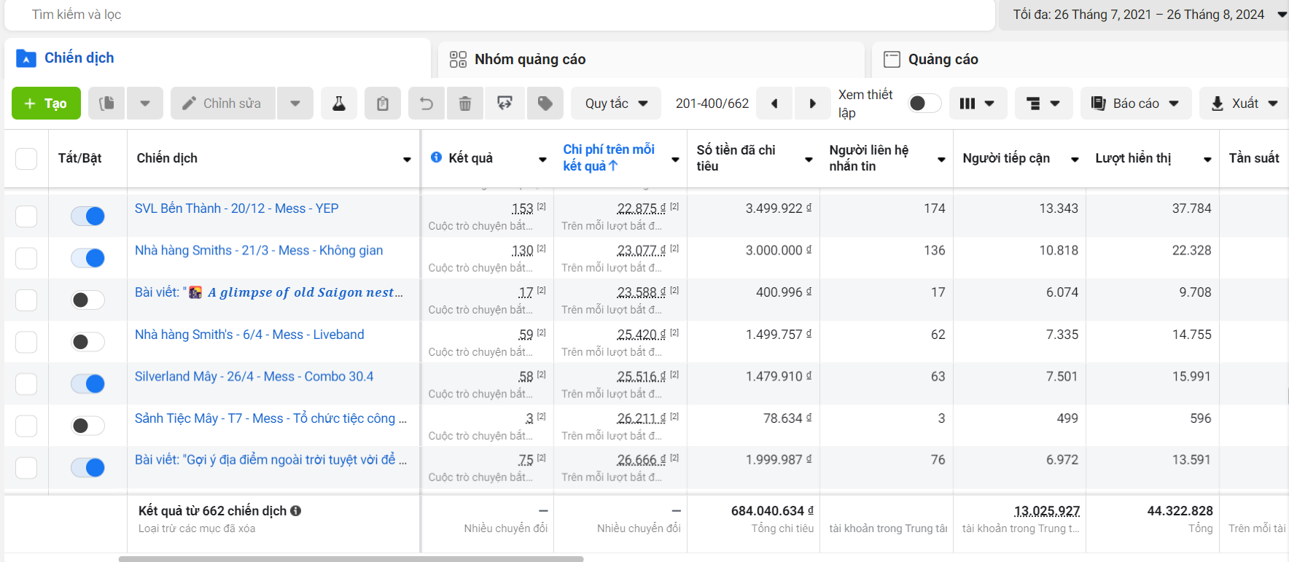The image size is (1289, 562).
Task: Click the duplicate campaign icon
Action: point(107,104)
